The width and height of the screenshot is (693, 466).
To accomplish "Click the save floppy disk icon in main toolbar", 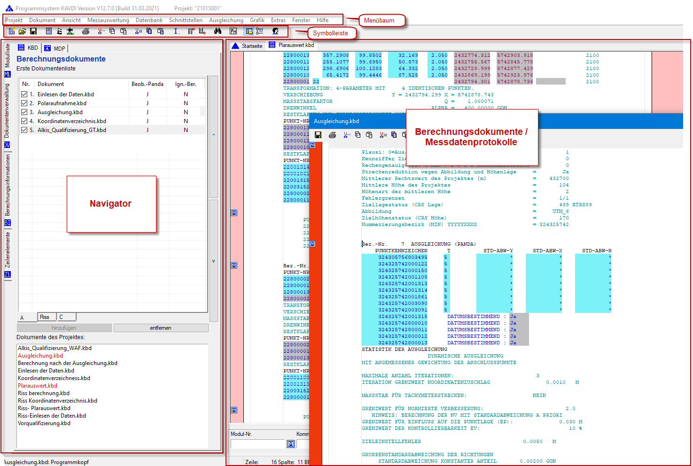I will [33, 31].
